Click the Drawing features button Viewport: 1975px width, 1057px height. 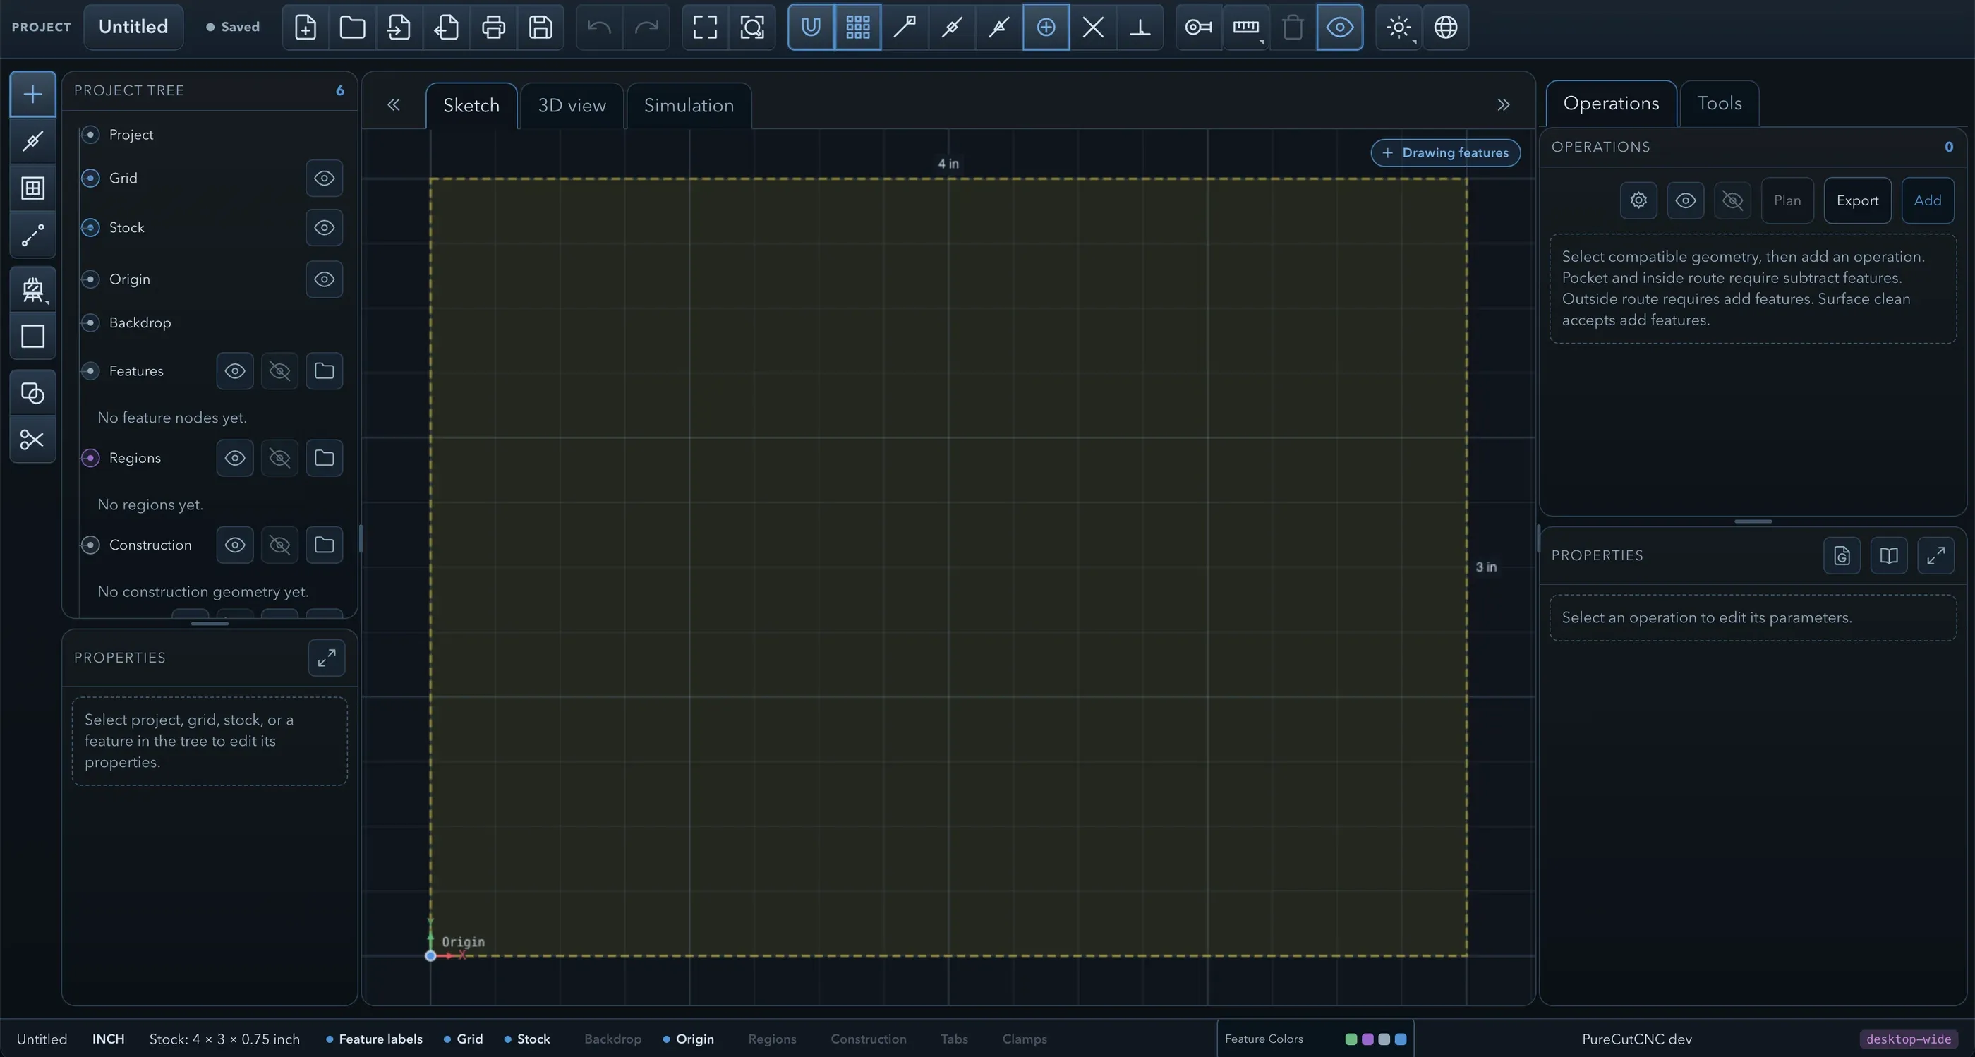(1445, 152)
